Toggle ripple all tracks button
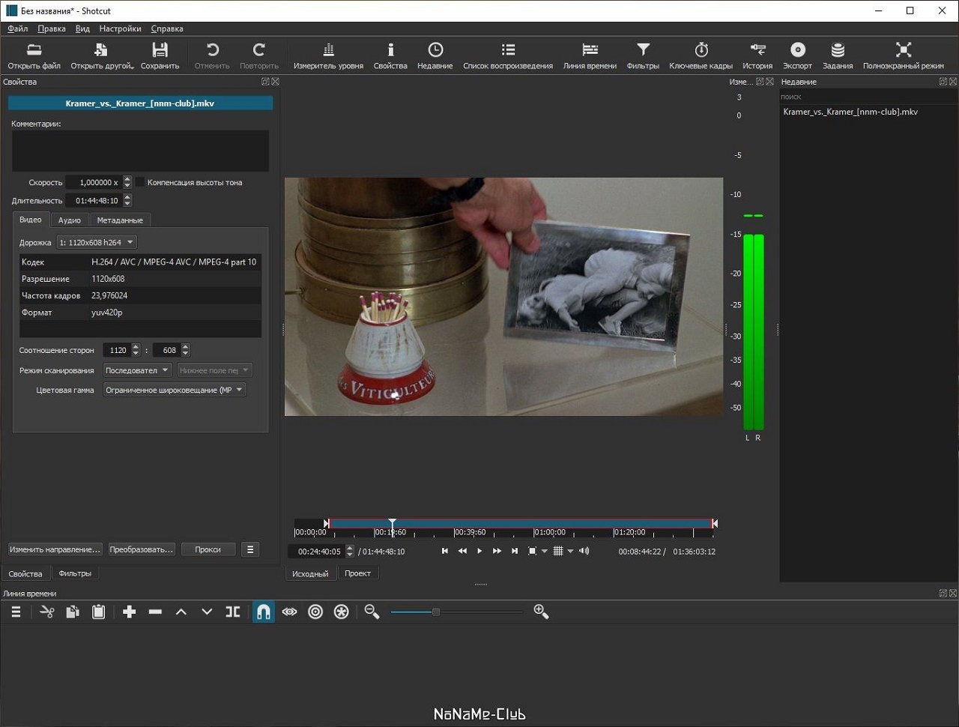The image size is (959, 727). 341,612
